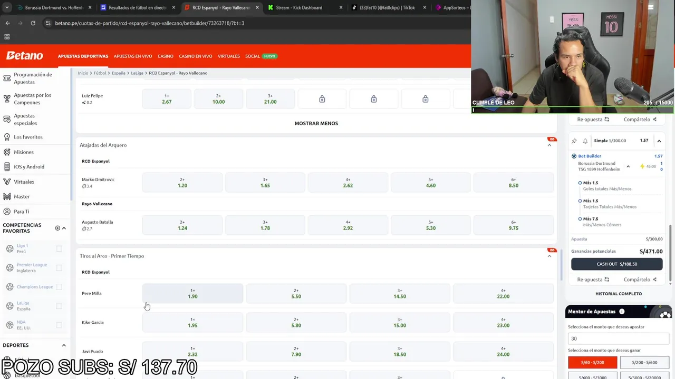
Task: Open Los favoritos sidebar icon
Action: pos(7,137)
